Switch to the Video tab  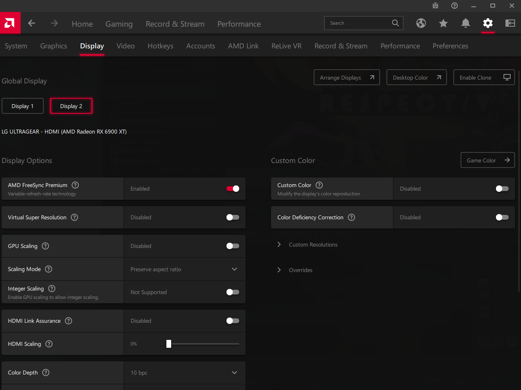coord(126,46)
